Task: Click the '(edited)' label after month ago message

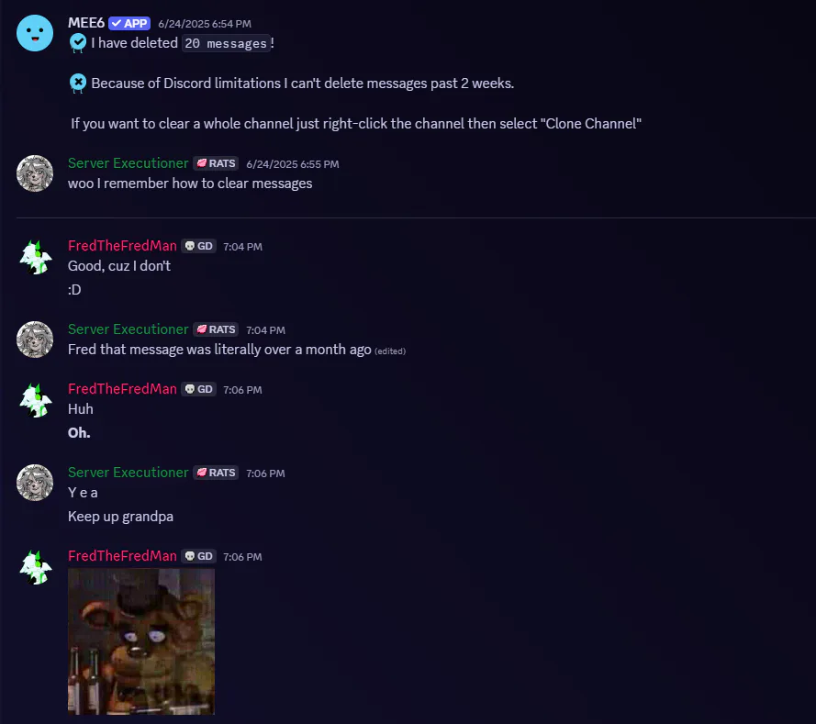Action: [x=390, y=351]
